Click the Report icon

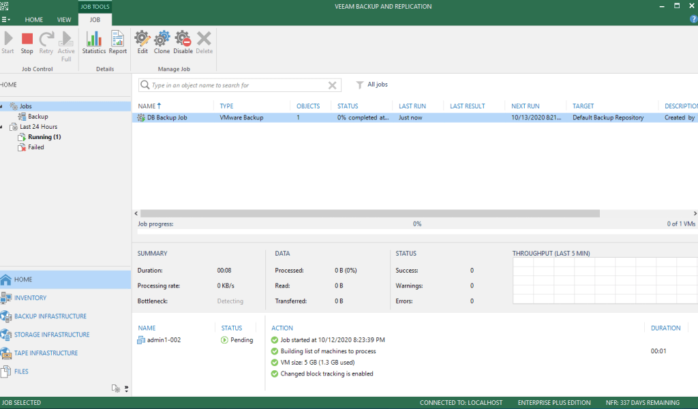[x=117, y=42]
